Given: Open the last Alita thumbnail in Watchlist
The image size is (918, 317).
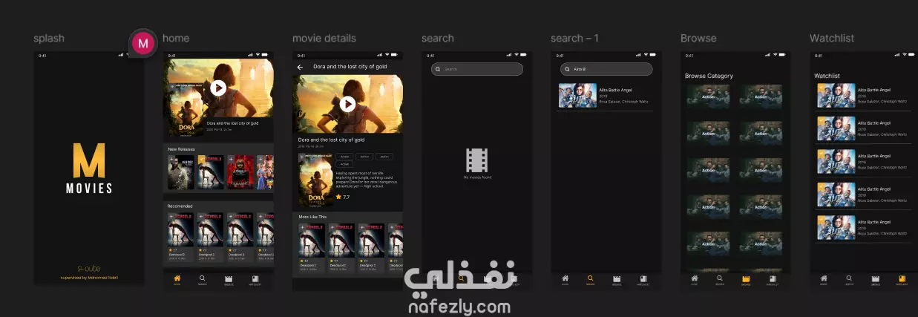Looking at the screenshot, I should (836, 229).
